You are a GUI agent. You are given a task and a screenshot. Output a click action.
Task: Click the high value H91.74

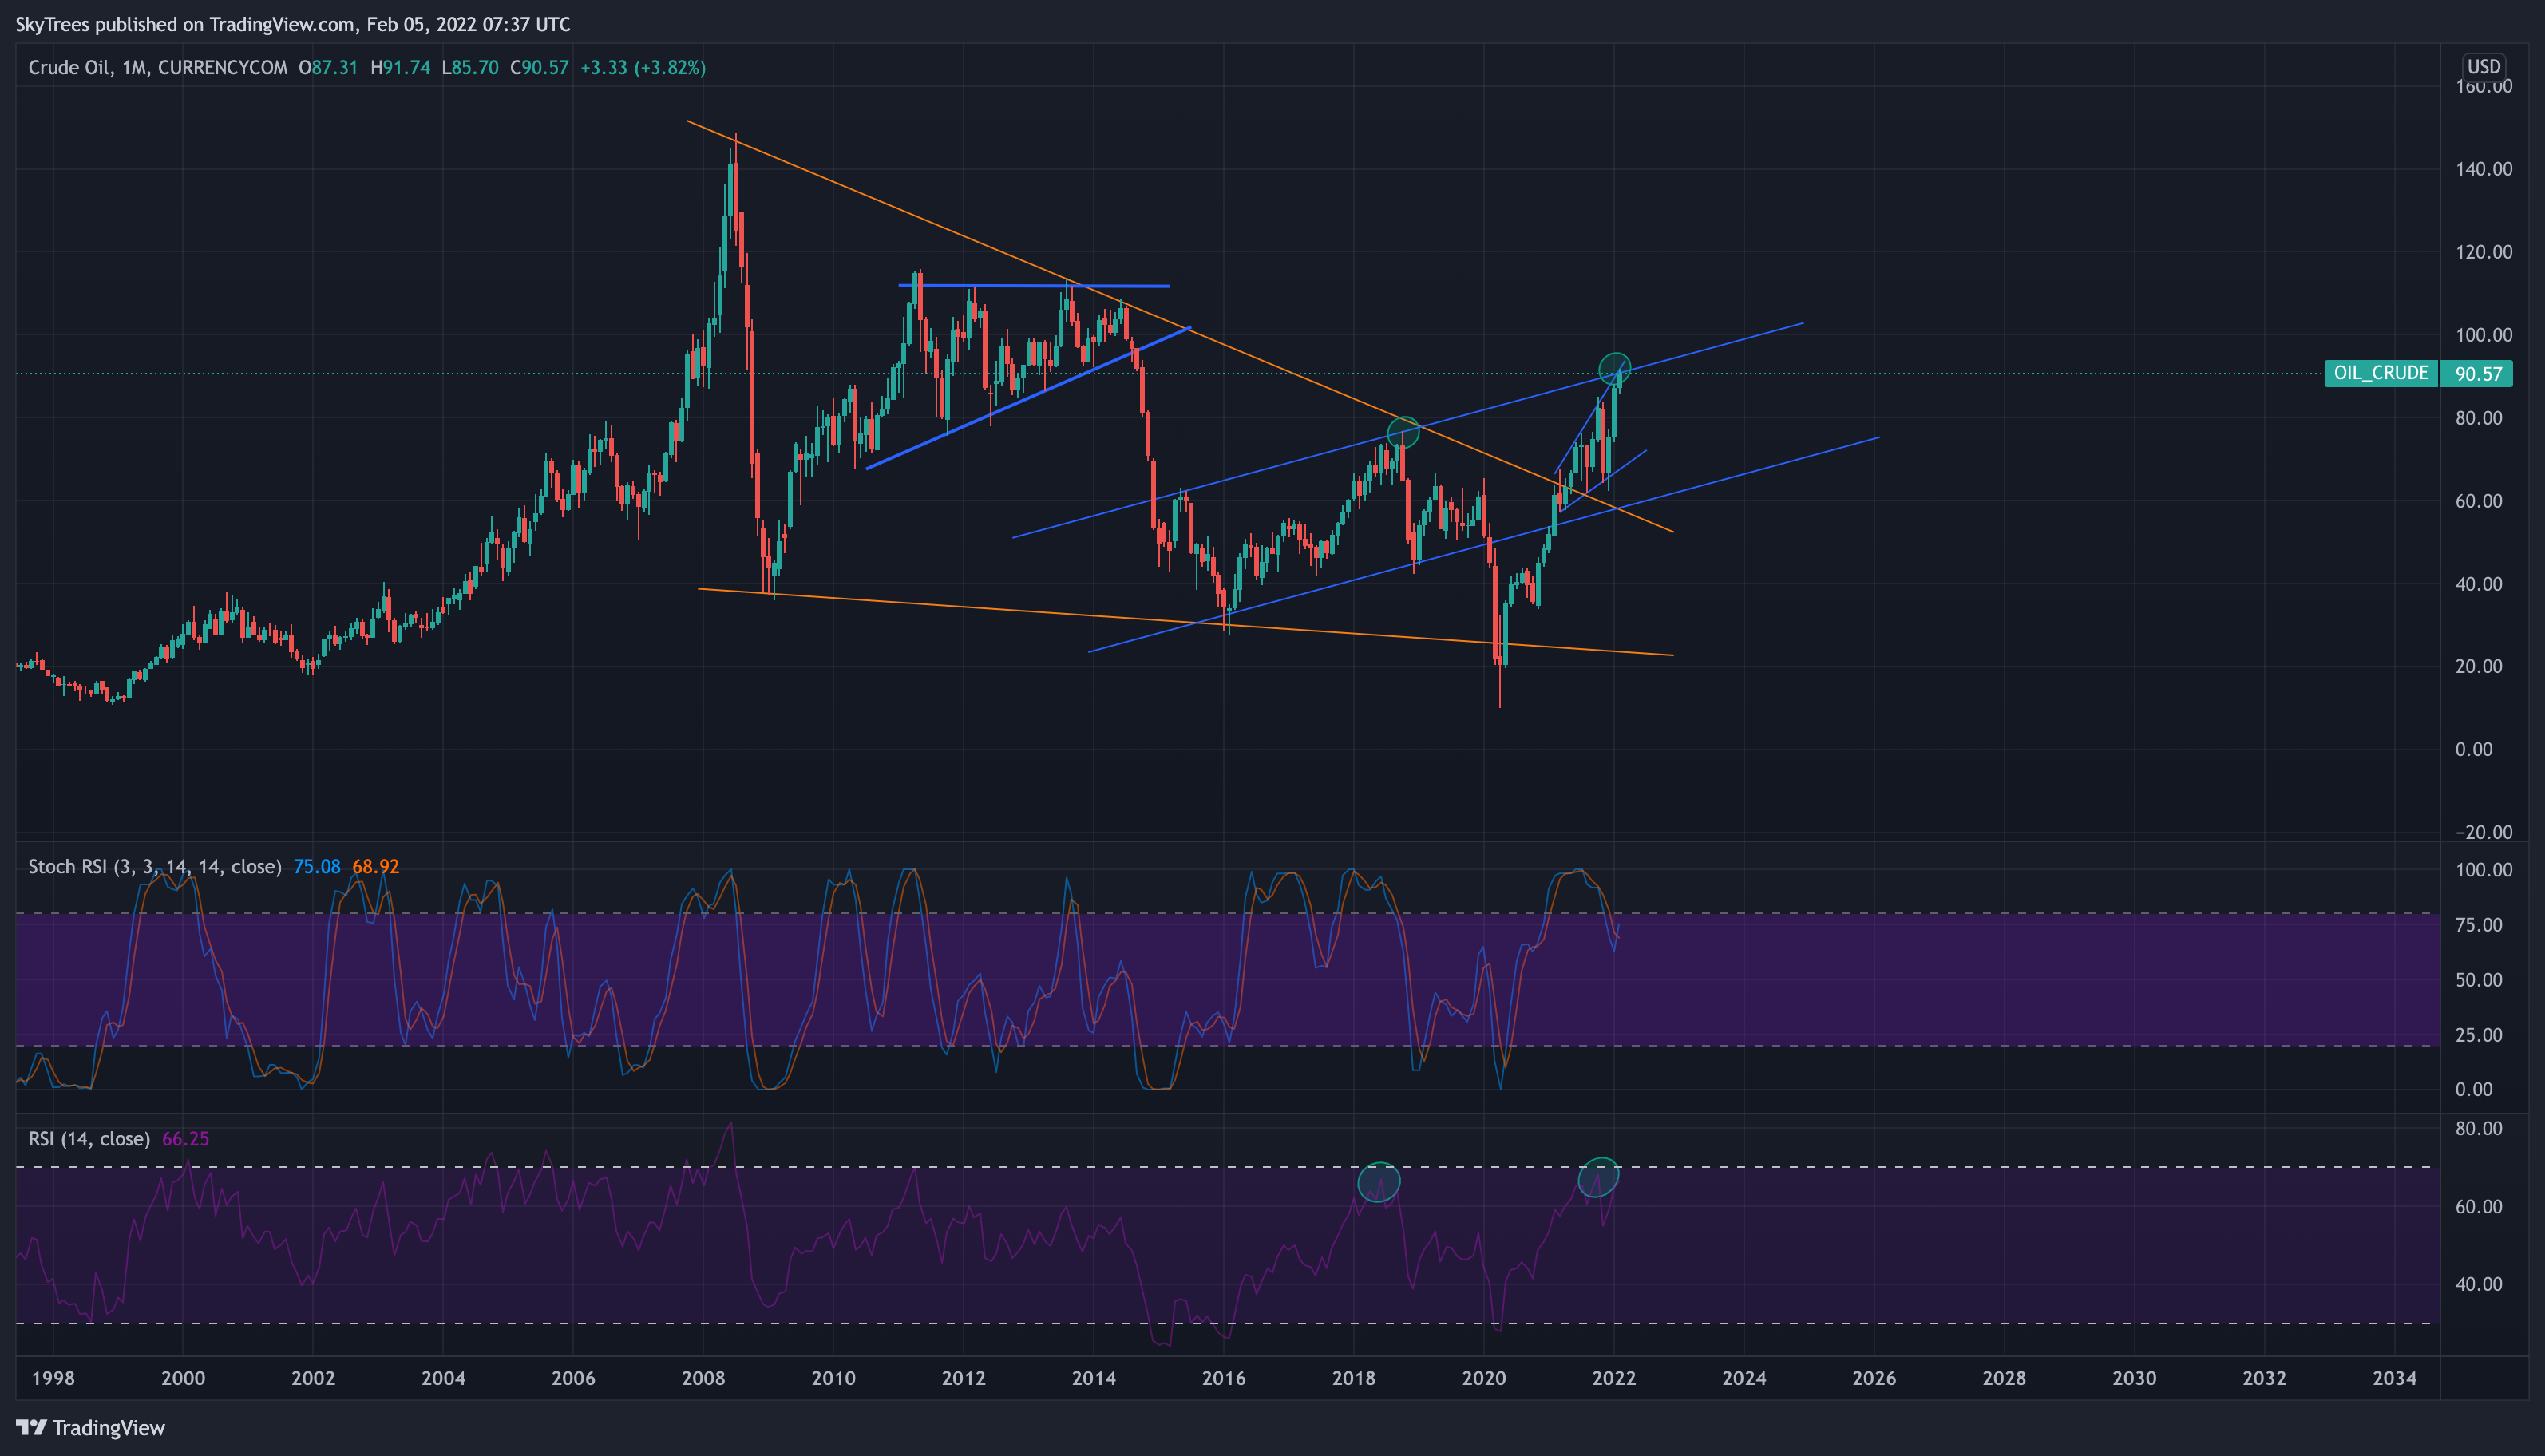400,68
